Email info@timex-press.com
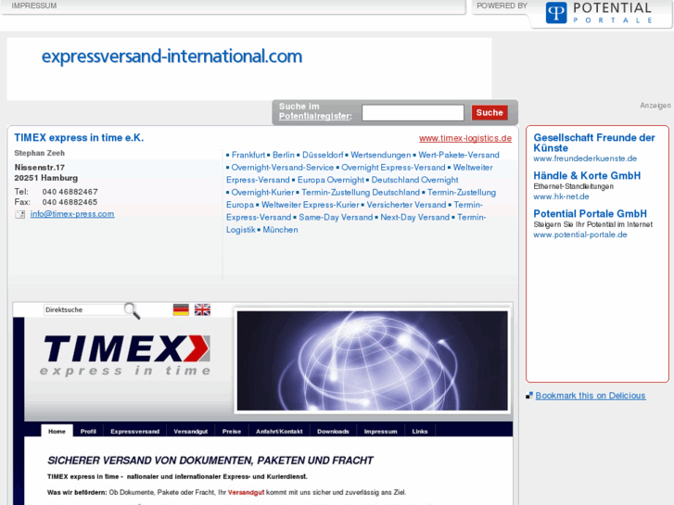674x505 pixels. pyautogui.click(x=72, y=214)
